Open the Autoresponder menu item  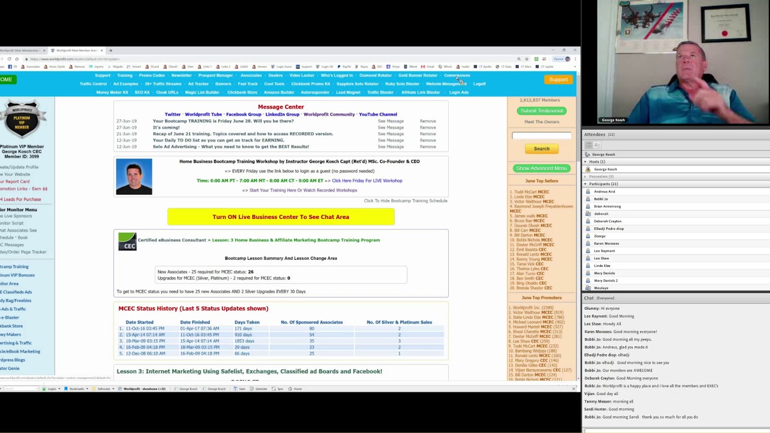[x=315, y=93]
